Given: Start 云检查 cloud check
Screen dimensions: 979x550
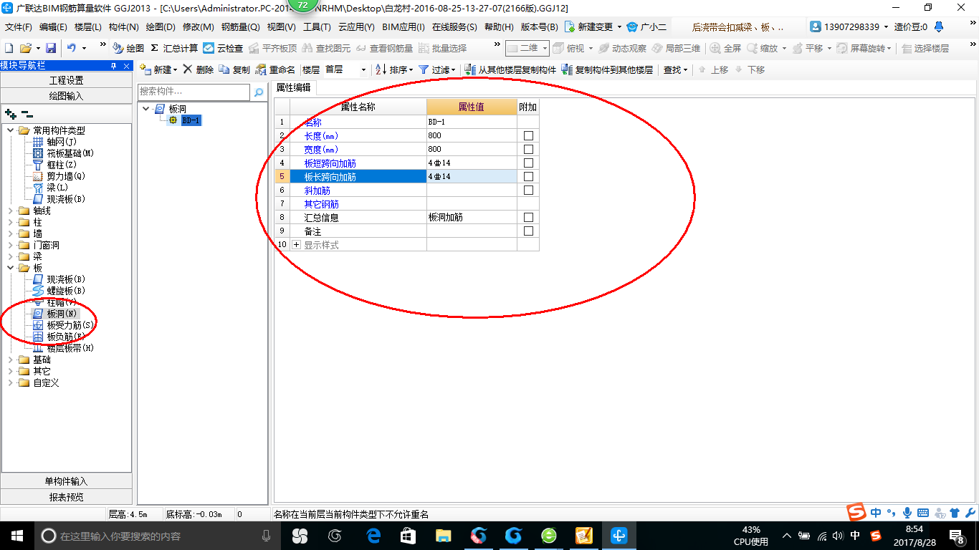Looking at the screenshot, I should [x=223, y=48].
